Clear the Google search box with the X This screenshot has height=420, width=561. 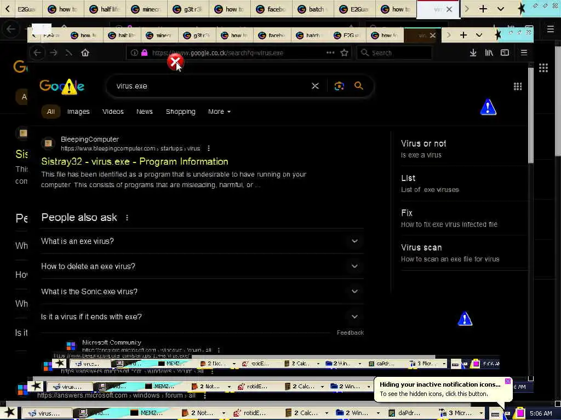click(315, 86)
